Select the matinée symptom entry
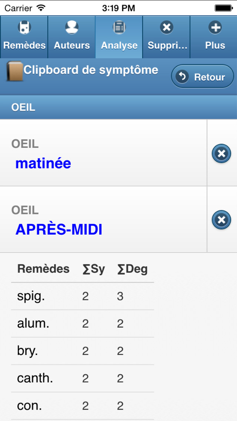The height and width of the screenshot is (421, 237). point(103,153)
